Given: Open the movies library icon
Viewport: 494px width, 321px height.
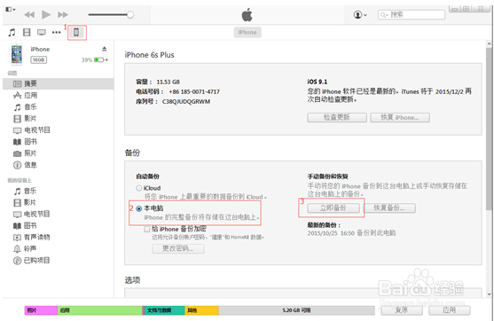Looking at the screenshot, I should tap(27, 32).
